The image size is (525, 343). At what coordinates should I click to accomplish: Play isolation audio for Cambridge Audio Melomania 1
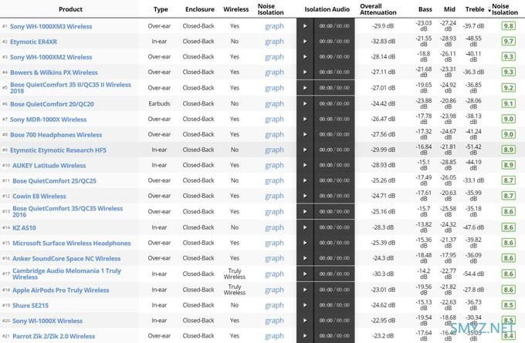coord(305,274)
